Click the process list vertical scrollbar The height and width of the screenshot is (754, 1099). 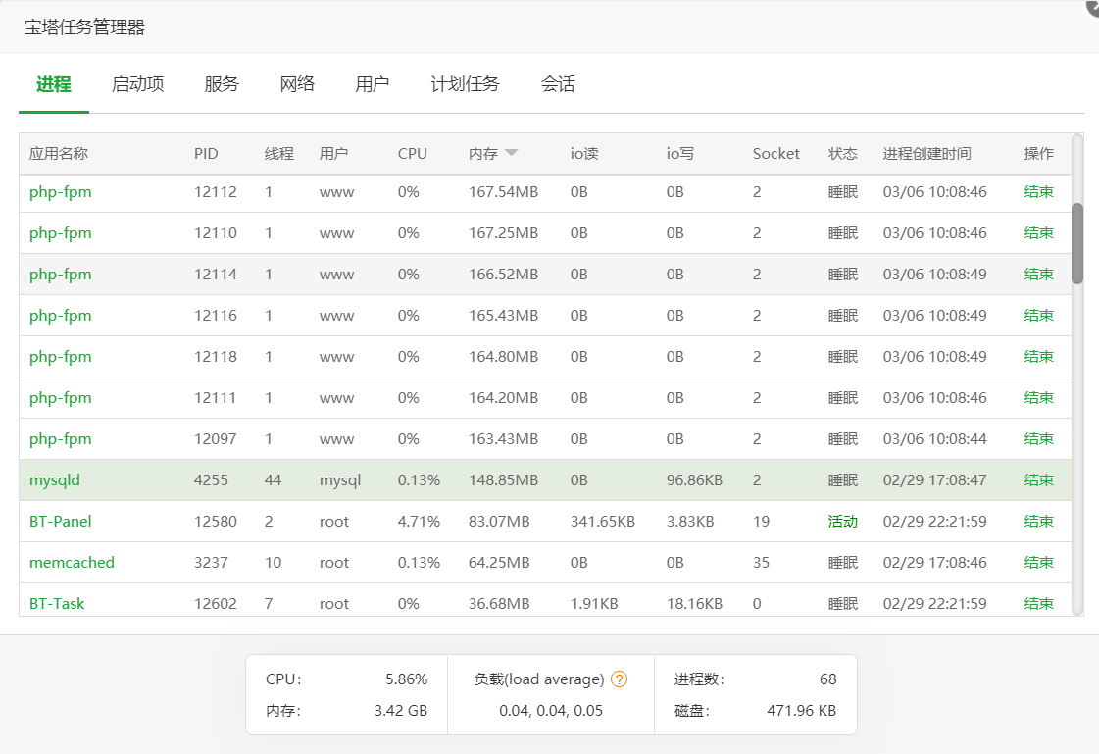1076,243
